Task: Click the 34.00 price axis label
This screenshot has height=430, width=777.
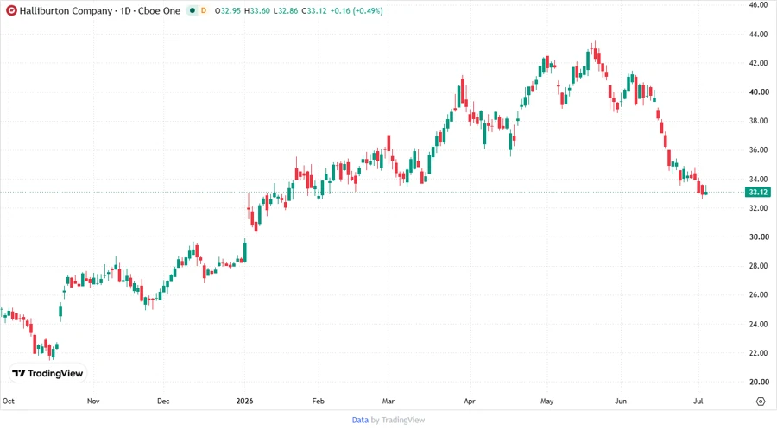Action: [759, 179]
